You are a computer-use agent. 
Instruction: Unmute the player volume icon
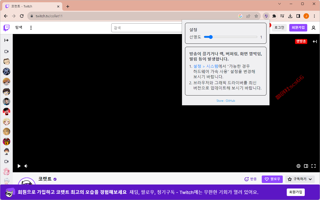pyautogui.click(x=26, y=166)
